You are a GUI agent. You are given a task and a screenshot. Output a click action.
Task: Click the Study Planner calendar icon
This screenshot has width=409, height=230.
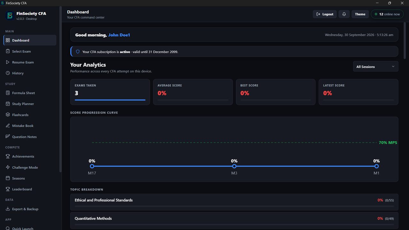[8, 103]
